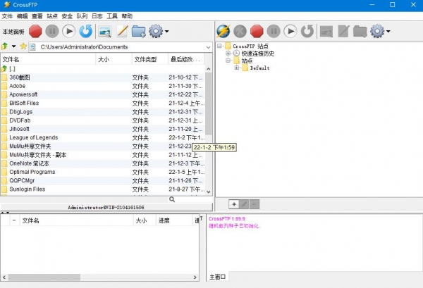This screenshot has height=288, width=423.
Task: Collapse the CrossFTP 站点 root node
Action: 219,46
